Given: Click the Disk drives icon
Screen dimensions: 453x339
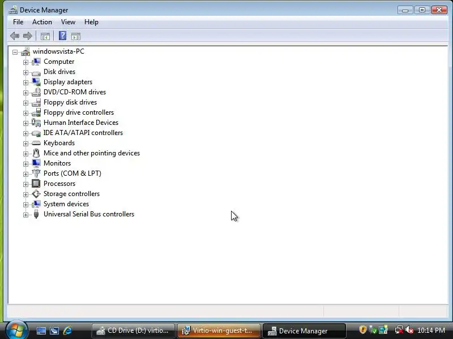Looking at the screenshot, I should [36, 73].
